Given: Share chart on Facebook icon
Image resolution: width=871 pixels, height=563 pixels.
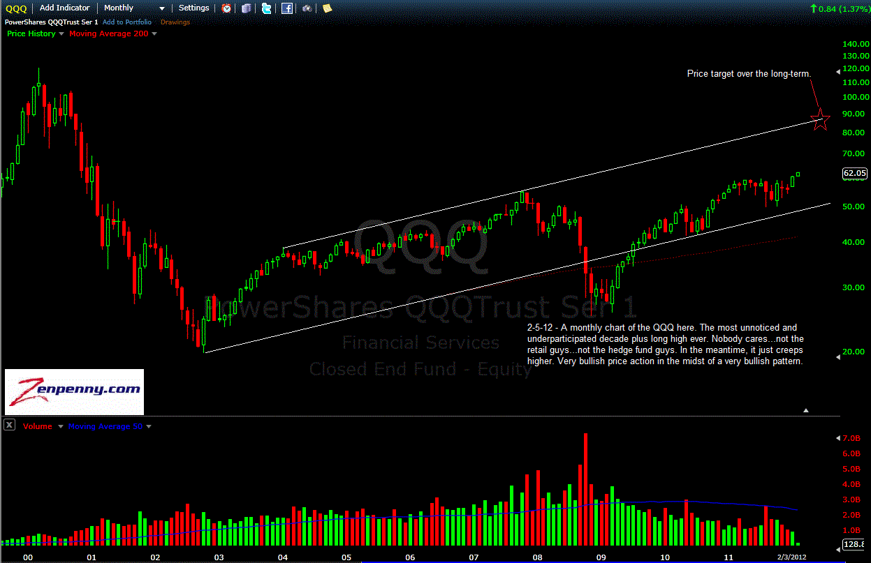Looking at the screenshot, I should click(287, 8).
